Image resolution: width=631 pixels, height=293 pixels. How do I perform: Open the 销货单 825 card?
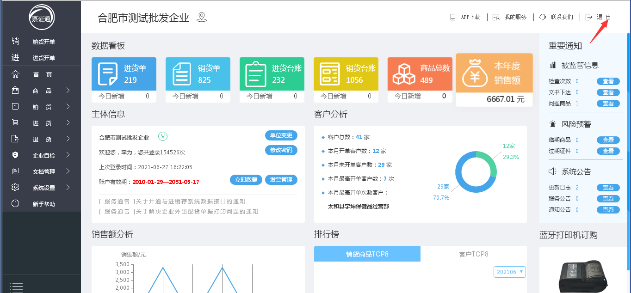coord(198,79)
